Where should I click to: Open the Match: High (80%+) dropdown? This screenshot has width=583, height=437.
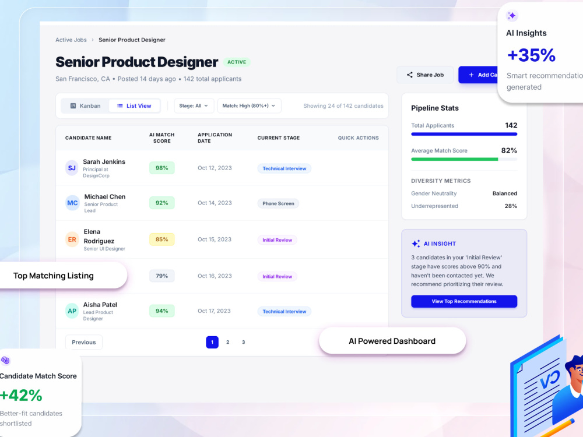click(249, 106)
